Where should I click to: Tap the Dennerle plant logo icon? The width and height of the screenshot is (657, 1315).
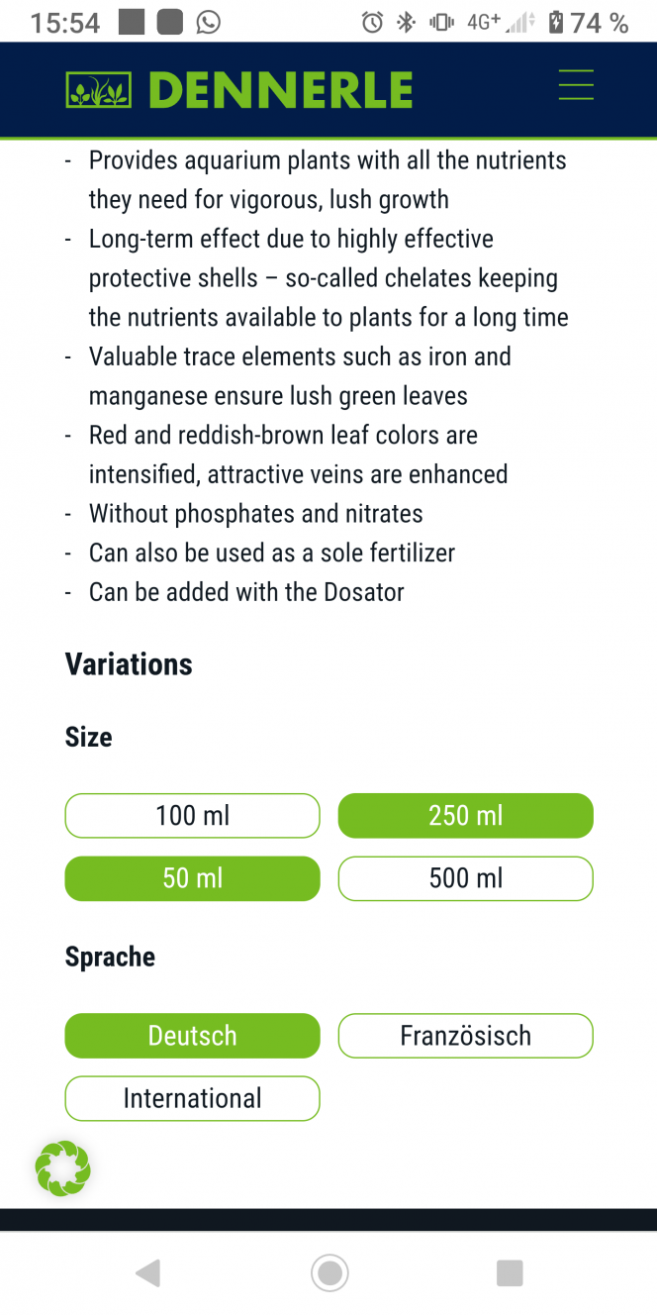(98, 90)
